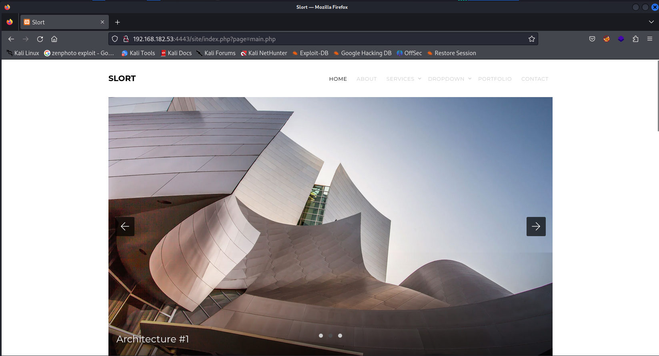Click the browser back arrow button

click(11, 39)
